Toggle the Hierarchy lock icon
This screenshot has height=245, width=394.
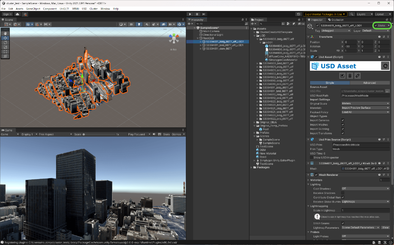pyautogui.click(x=242, y=20)
